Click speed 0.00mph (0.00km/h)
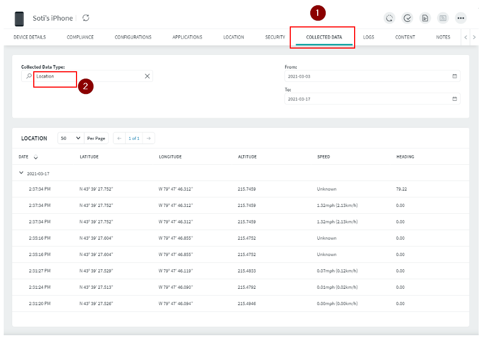485x341 pixels. [337, 304]
